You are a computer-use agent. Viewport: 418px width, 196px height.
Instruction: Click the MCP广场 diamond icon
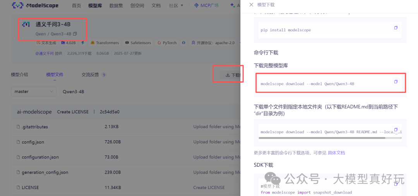197,5
